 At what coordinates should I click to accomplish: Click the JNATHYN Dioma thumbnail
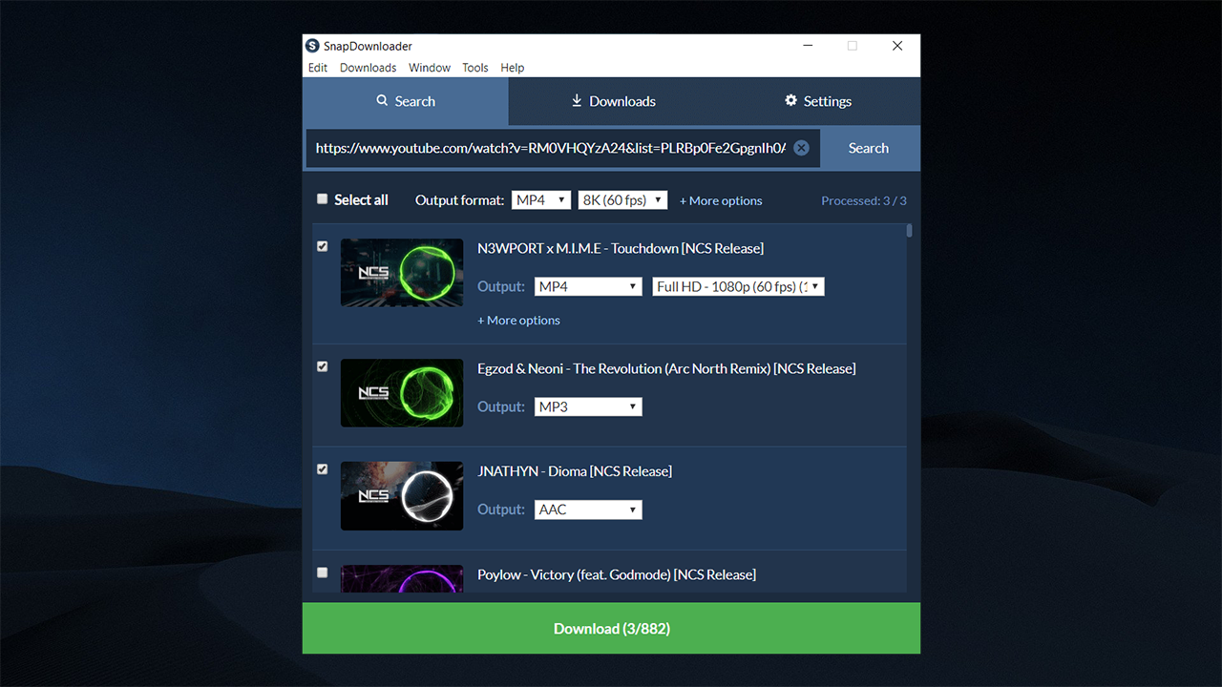[402, 496]
